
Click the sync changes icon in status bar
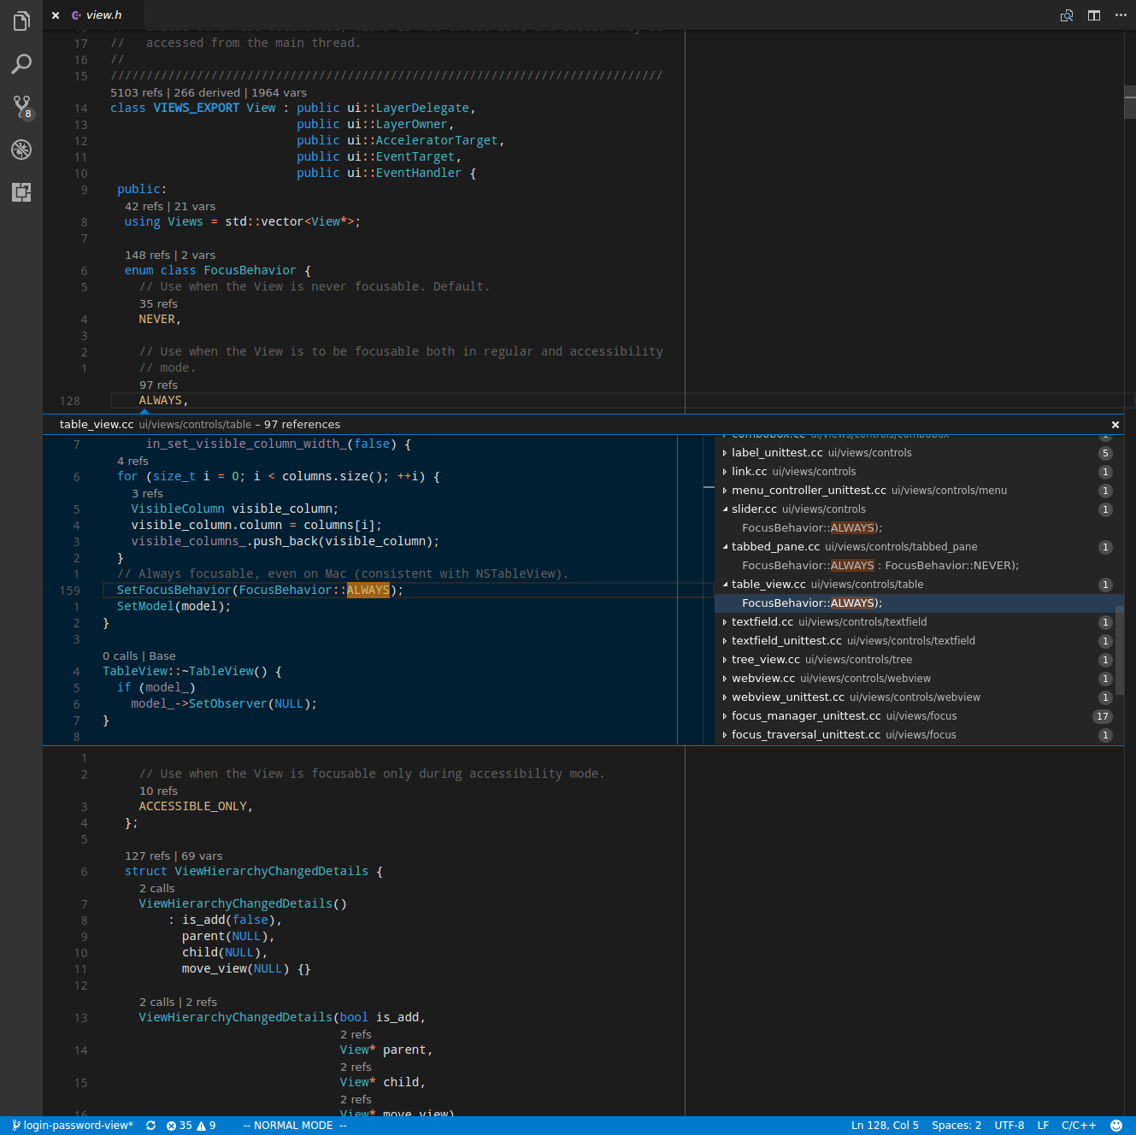click(x=150, y=1126)
